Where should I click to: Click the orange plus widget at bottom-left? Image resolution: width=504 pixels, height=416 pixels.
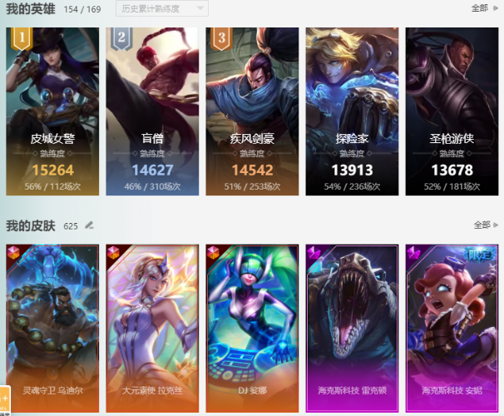4,399
